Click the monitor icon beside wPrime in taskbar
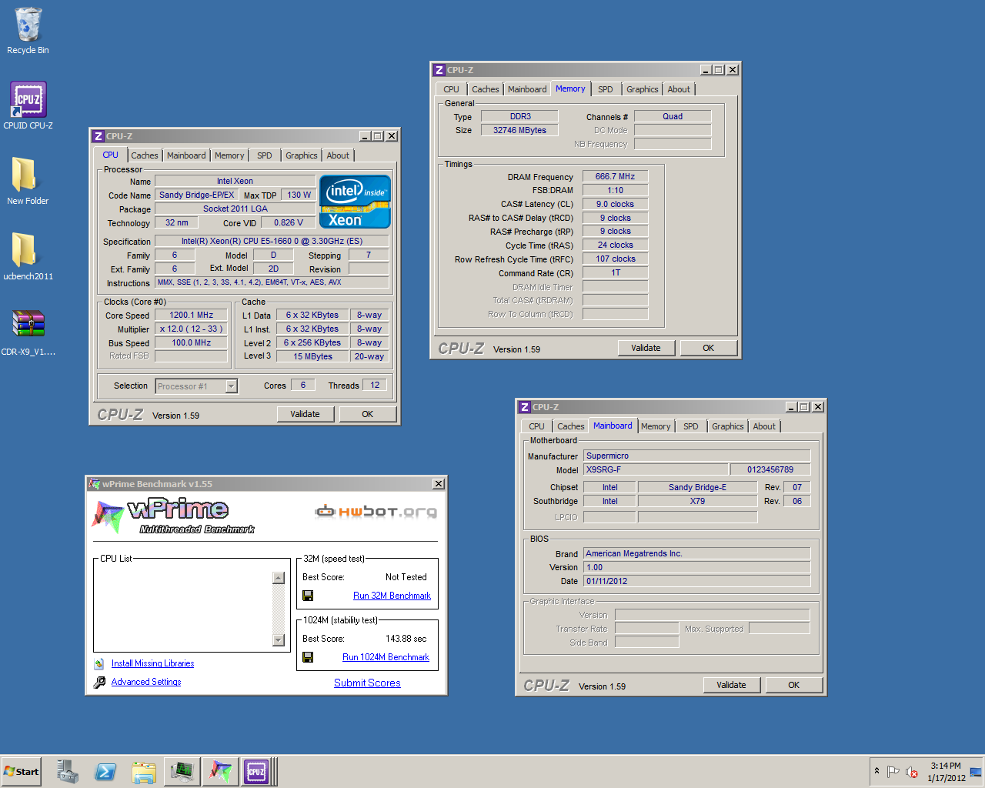The height and width of the screenshot is (788, 985). tap(182, 771)
